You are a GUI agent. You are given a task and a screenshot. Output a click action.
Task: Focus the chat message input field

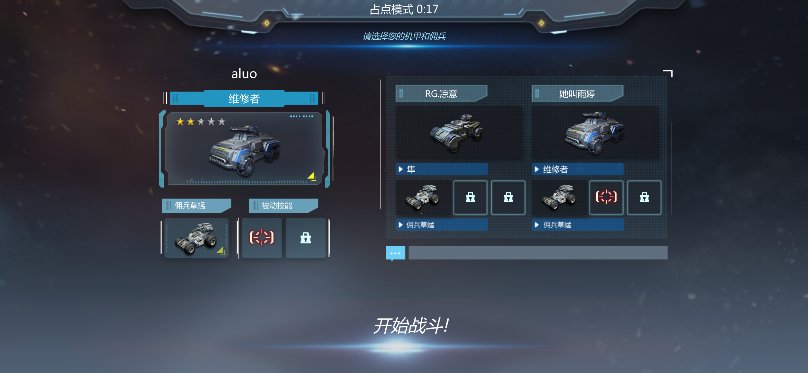click(x=538, y=253)
